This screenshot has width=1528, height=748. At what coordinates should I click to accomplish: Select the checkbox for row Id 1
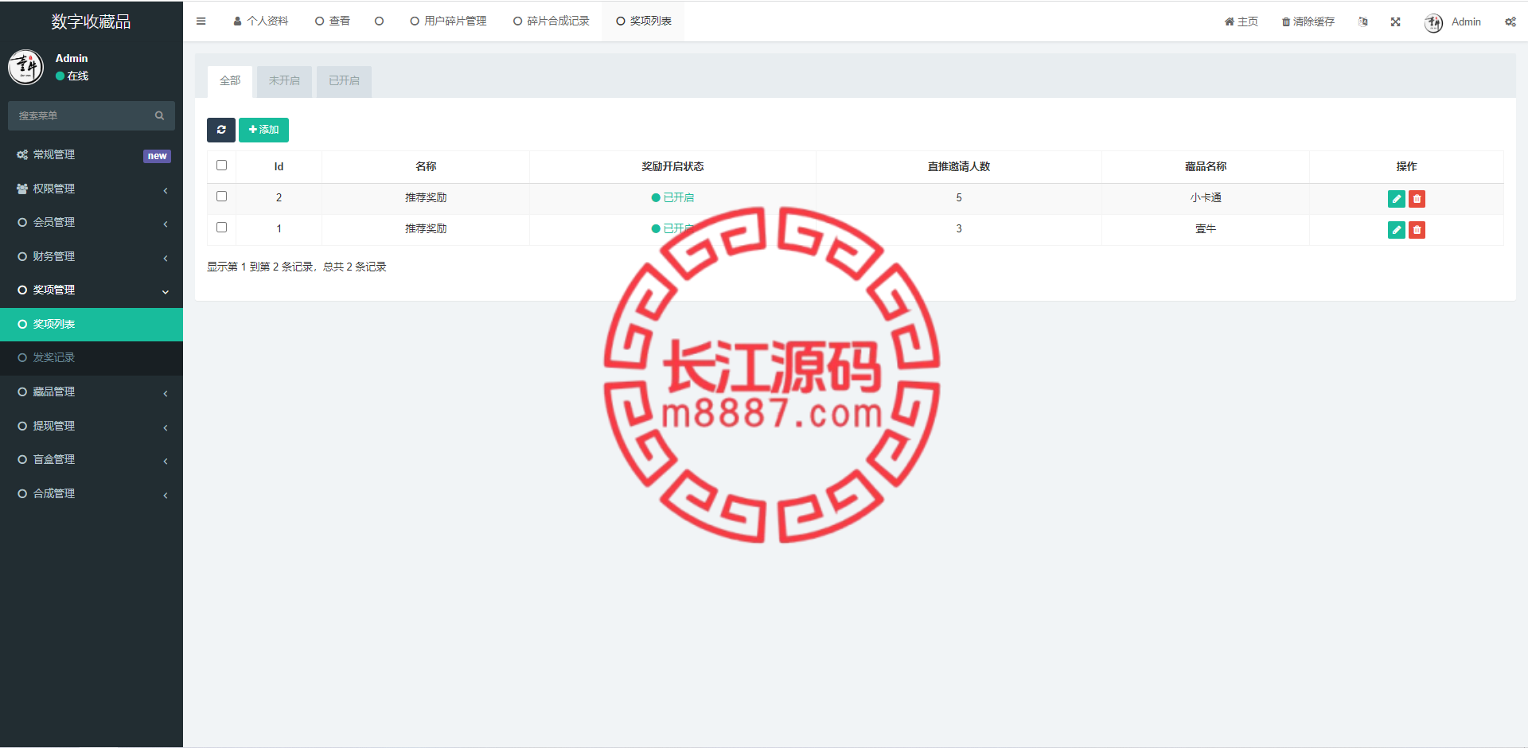(x=221, y=227)
